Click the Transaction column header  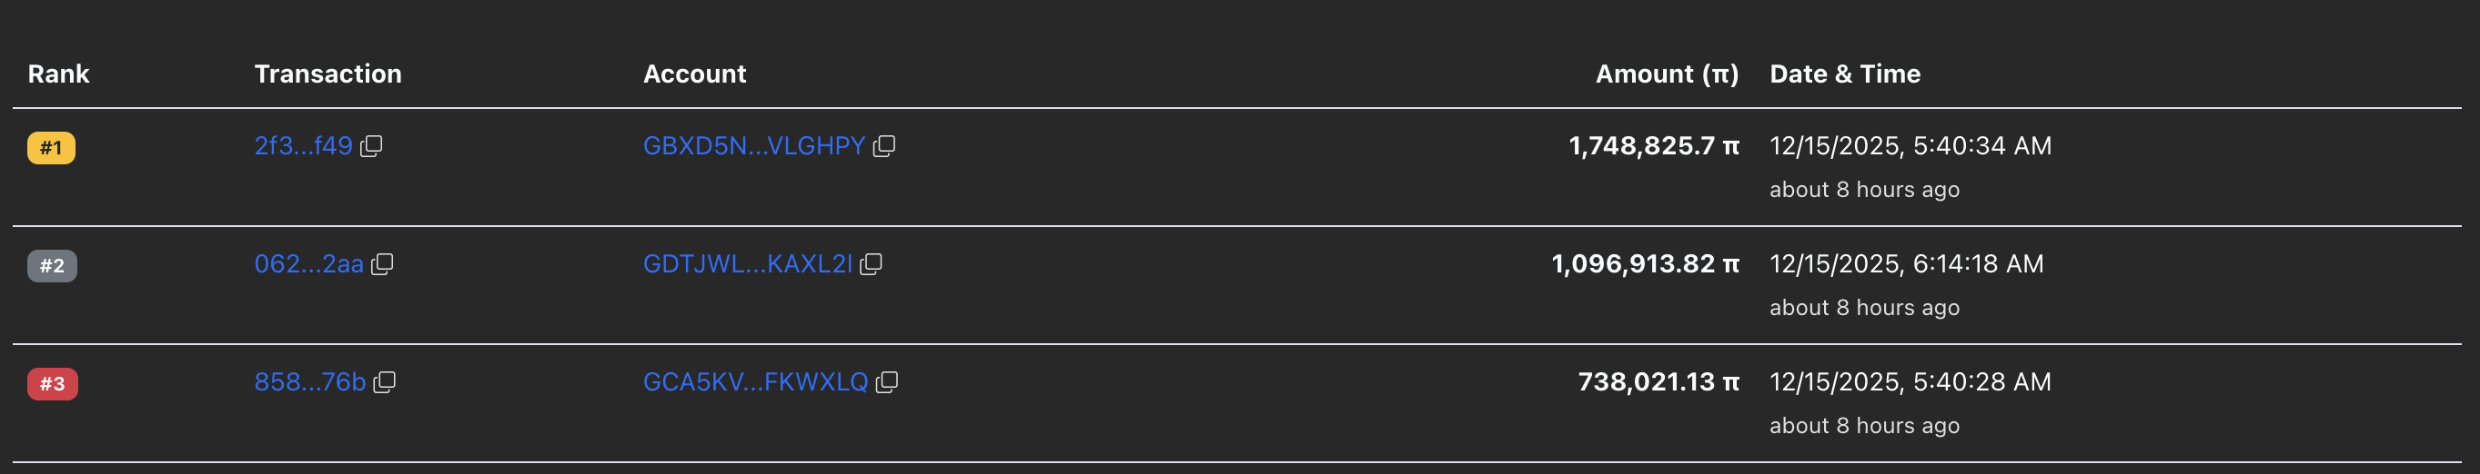tap(328, 74)
